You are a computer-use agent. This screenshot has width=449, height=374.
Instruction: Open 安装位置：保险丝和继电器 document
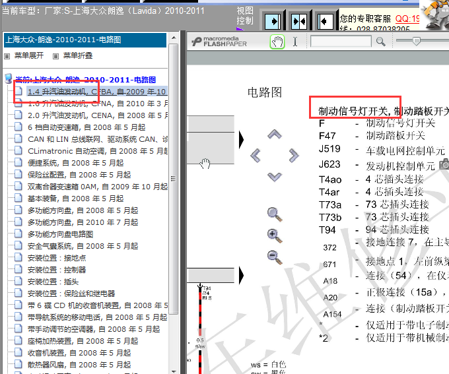[71, 294]
